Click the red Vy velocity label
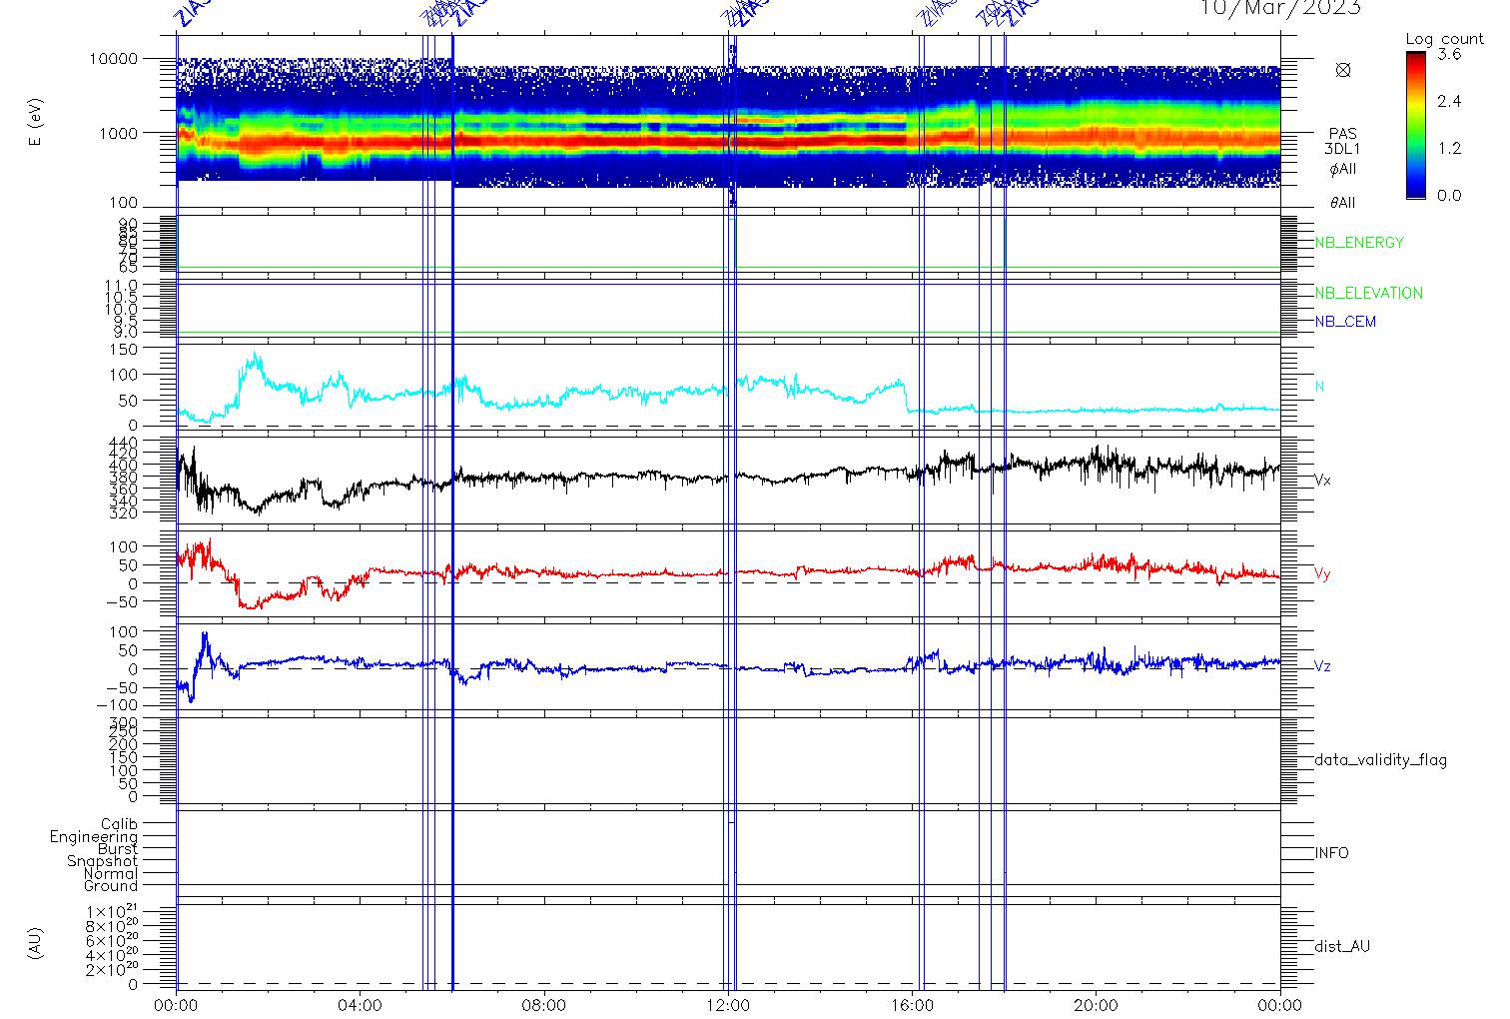The width and height of the screenshot is (1510, 1019). click(x=1322, y=574)
